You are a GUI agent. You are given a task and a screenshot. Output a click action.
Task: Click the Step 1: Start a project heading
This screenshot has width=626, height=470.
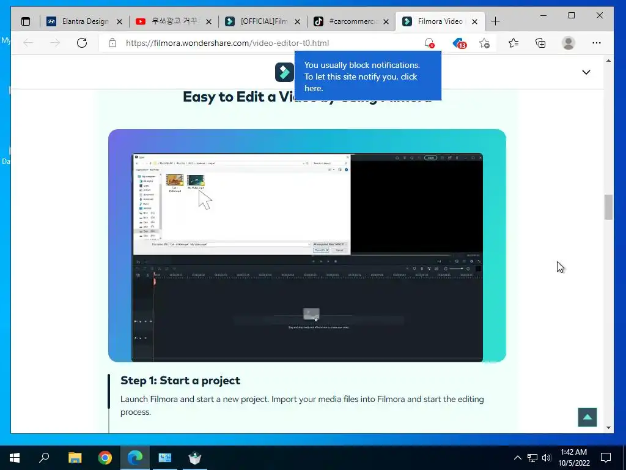pos(180,381)
